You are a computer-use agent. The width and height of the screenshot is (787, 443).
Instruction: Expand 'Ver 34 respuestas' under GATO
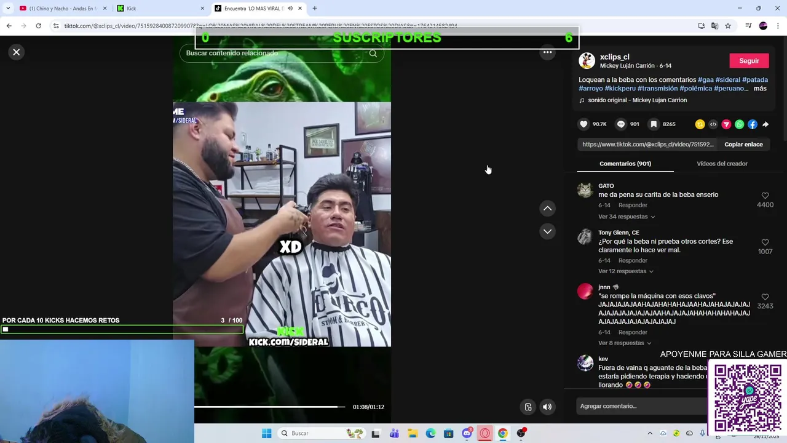point(627,217)
